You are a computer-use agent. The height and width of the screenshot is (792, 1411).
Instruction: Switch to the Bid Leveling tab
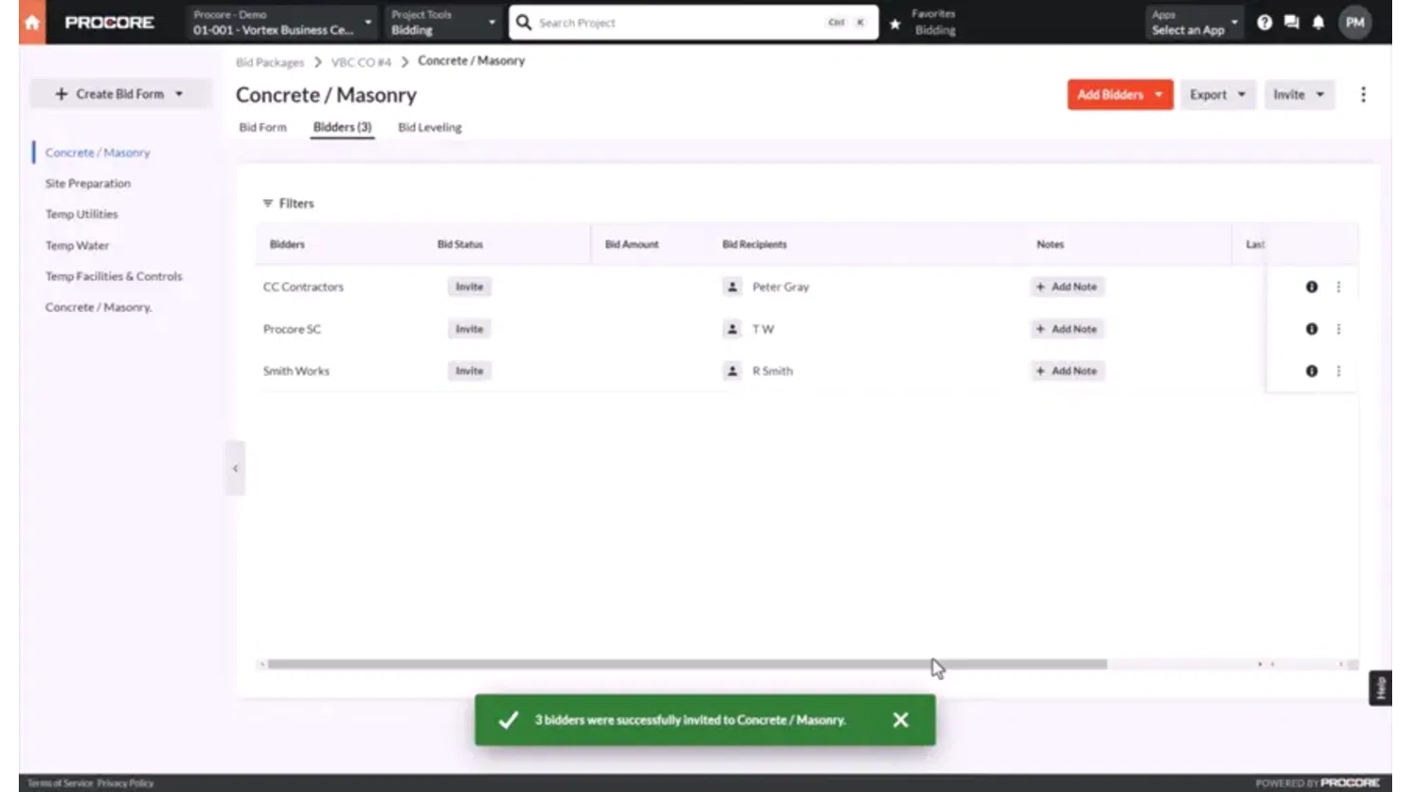[x=430, y=127]
